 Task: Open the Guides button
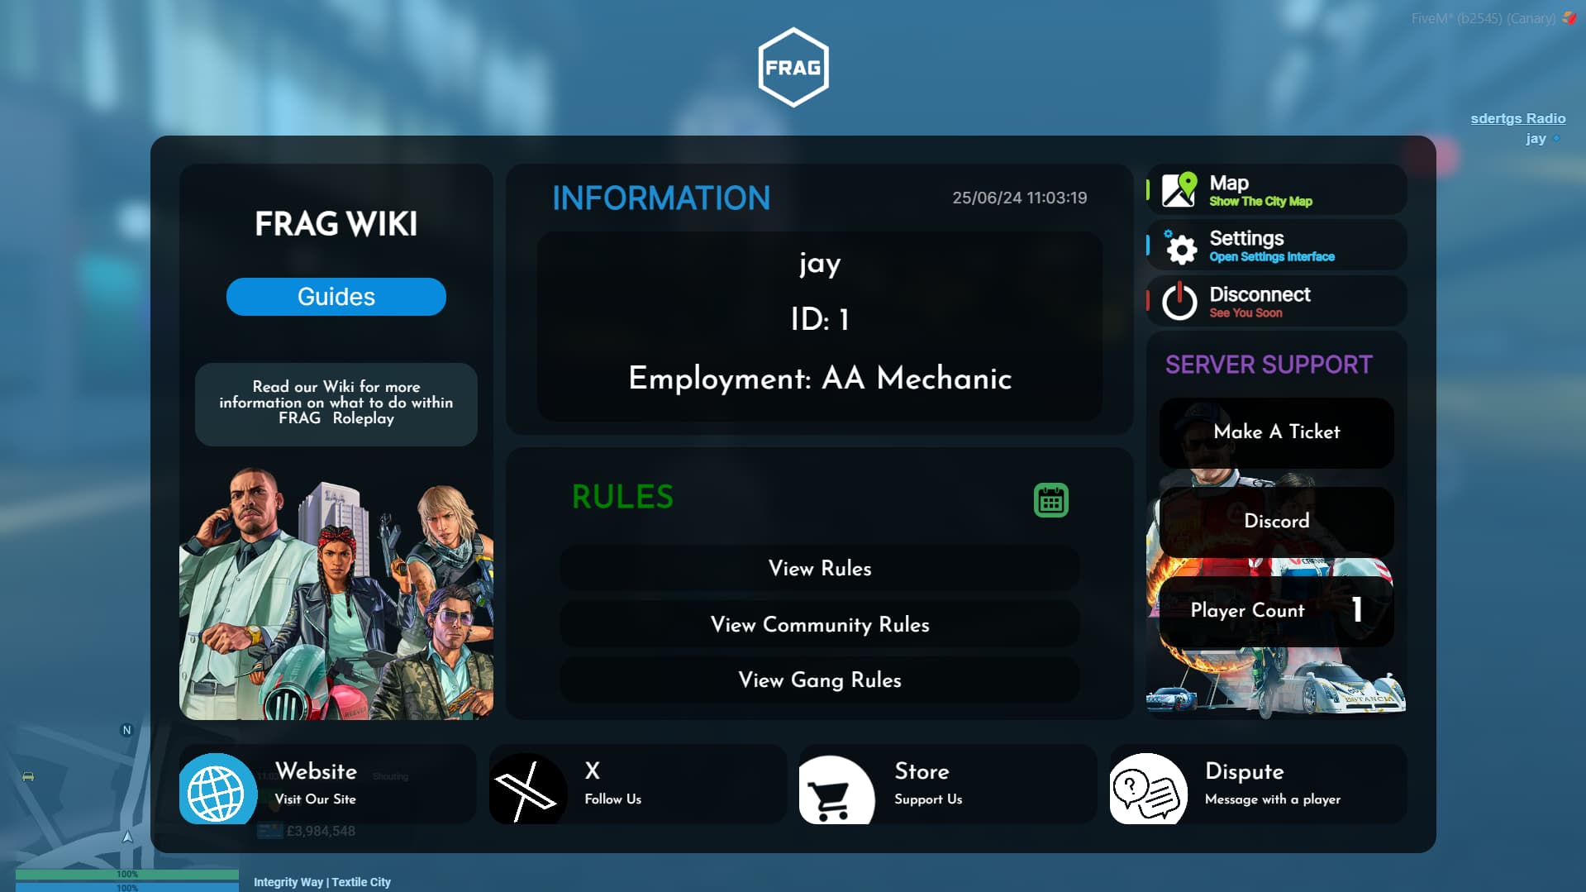tap(336, 297)
